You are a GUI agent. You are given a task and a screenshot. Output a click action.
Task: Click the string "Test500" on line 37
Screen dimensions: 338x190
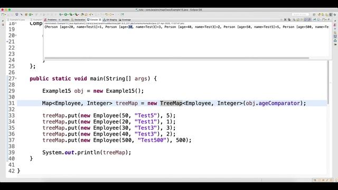click(x=152, y=140)
